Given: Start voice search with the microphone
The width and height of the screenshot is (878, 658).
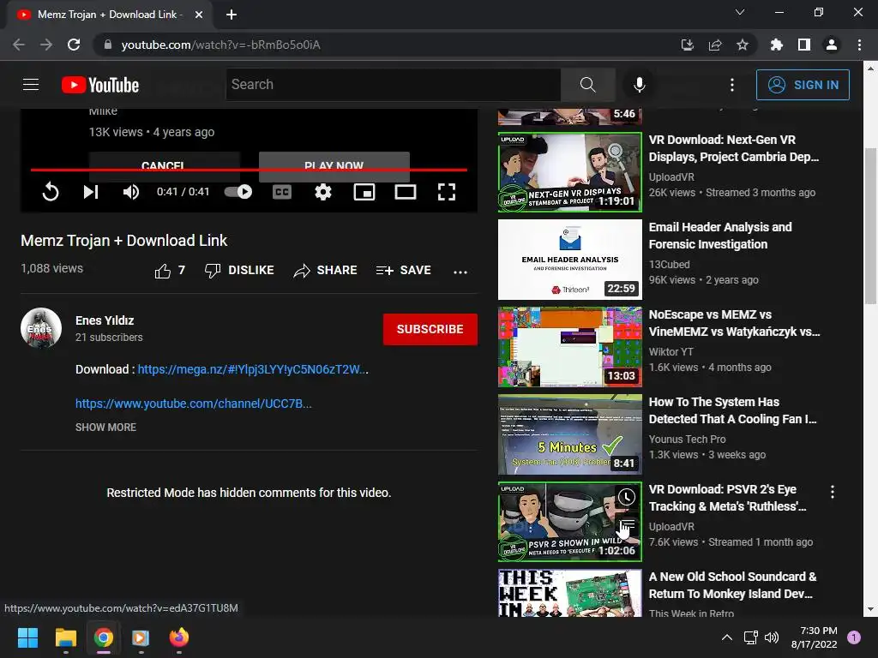Looking at the screenshot, I should 639,85.
